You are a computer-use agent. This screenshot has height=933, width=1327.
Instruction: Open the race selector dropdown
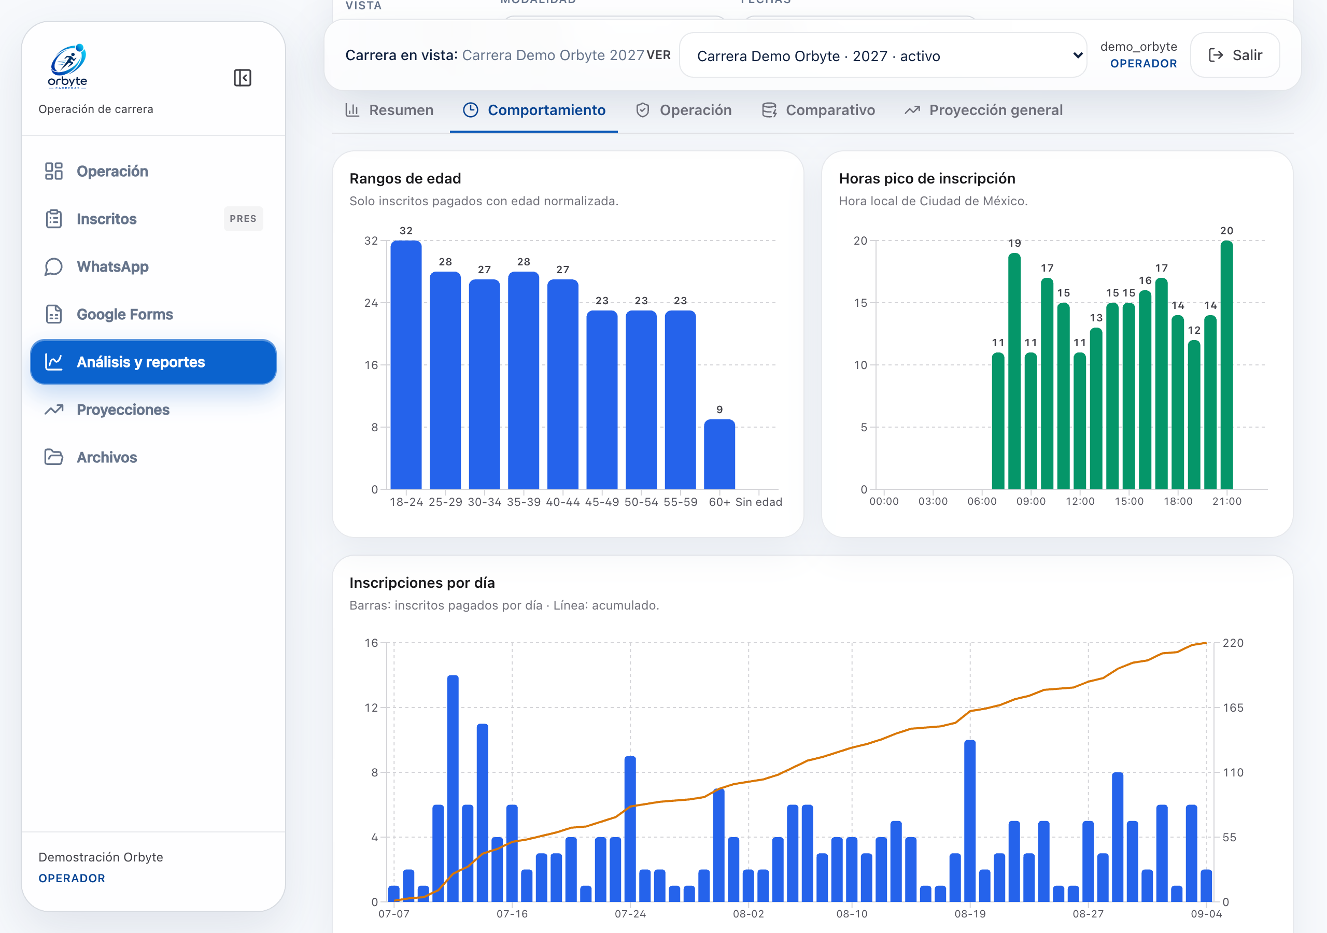pyautogui.click(x=883, y=55)
